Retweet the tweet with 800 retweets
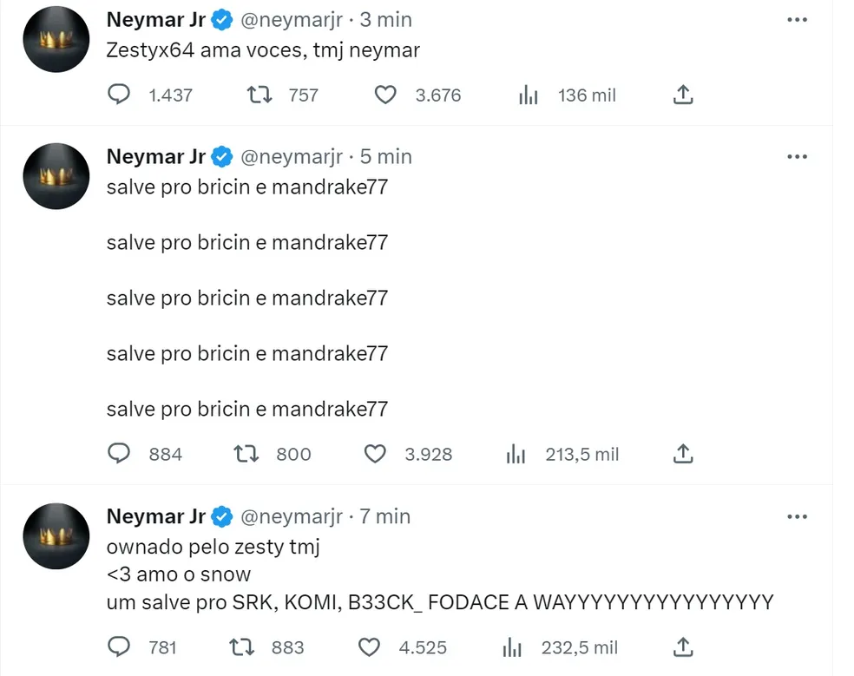 247,454
